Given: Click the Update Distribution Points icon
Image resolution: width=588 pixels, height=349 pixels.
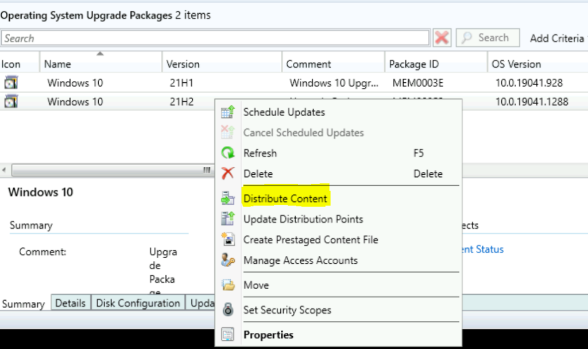Looking at the screenshot, I should [x=227, y=218].
